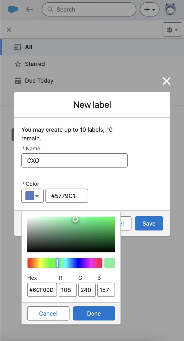Click the light green preview swatch
The width and height of the screenshot is (184, 341).
point(110,263)
